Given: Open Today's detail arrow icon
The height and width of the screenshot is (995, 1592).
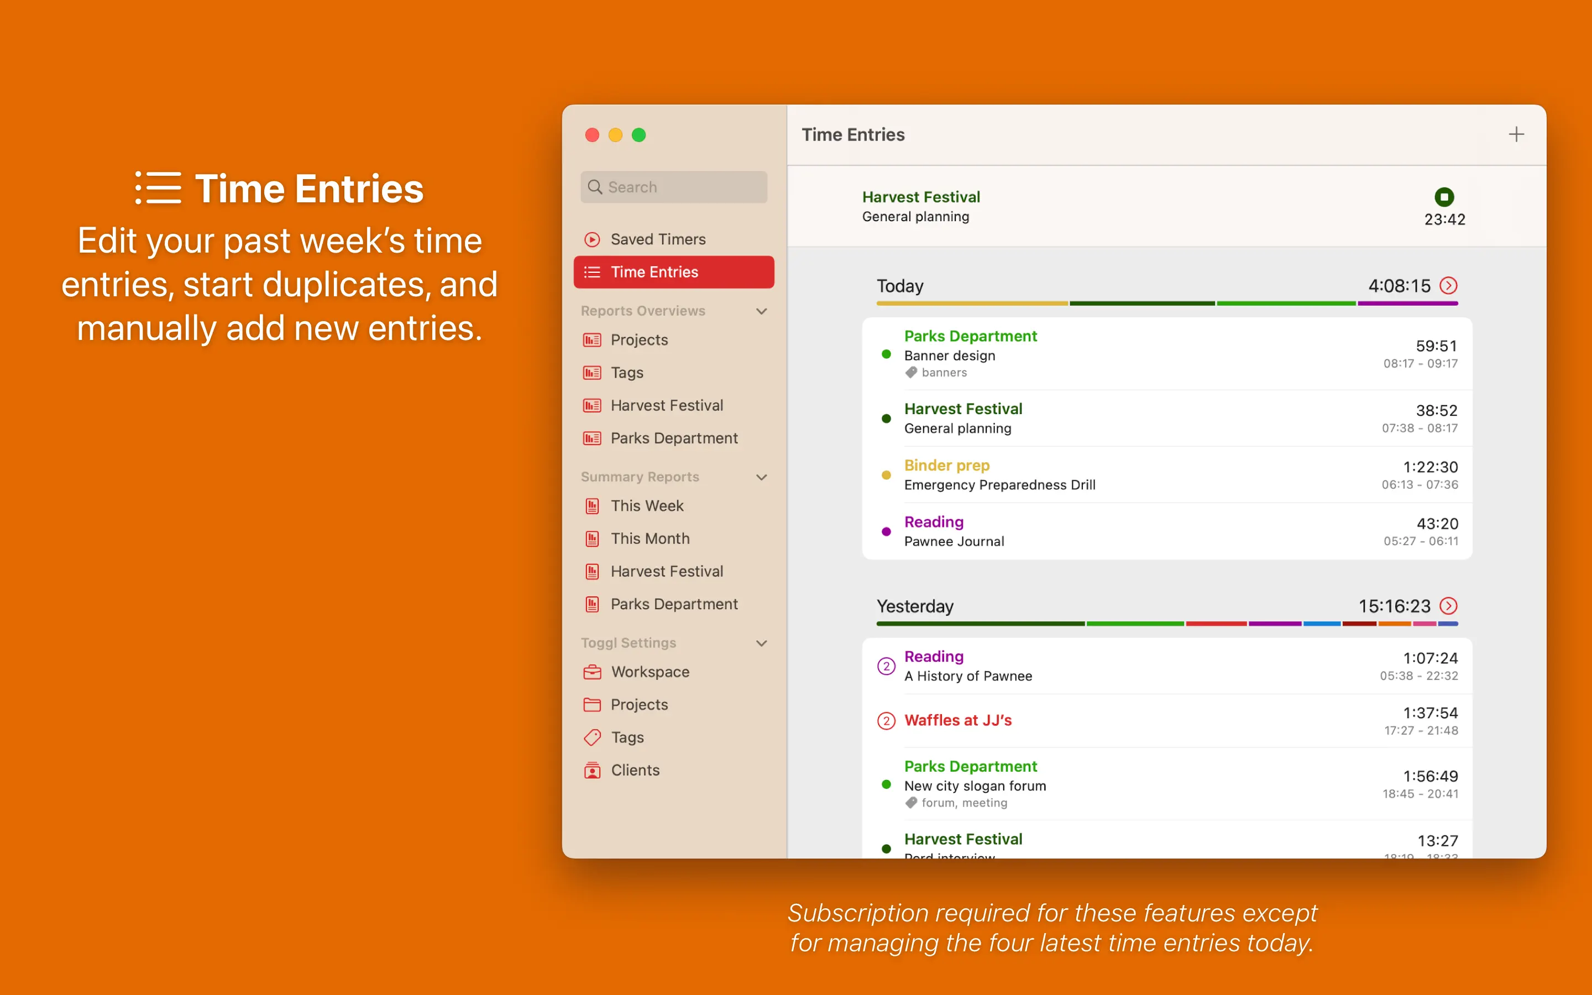Looking at the screenshot, I should point(1448,286).
